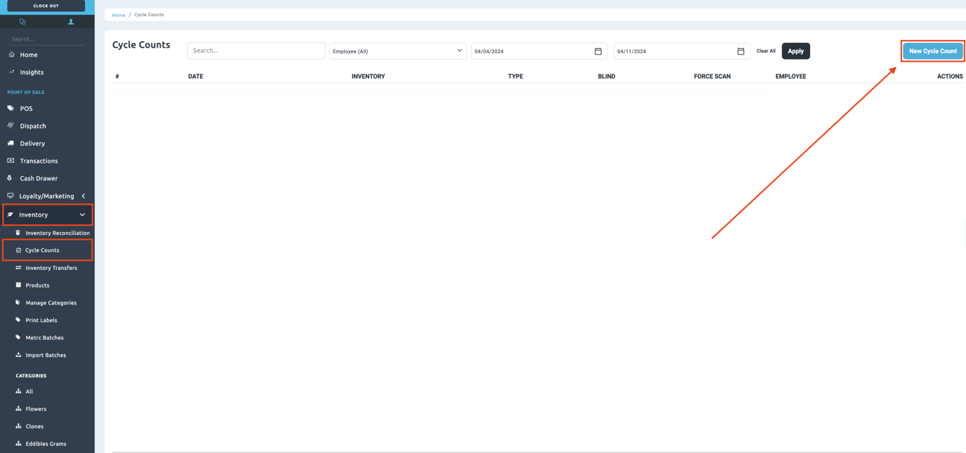The width and height of the screenshot is (966, 453).
Task: Click the Home breadcrumb link
Action: point(119,15)
